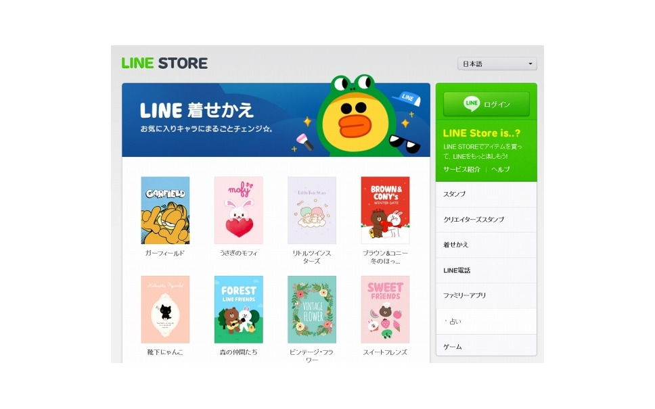655x409 pixels.
Task: Open the ヘルプ link
Action: pos(501,169)
